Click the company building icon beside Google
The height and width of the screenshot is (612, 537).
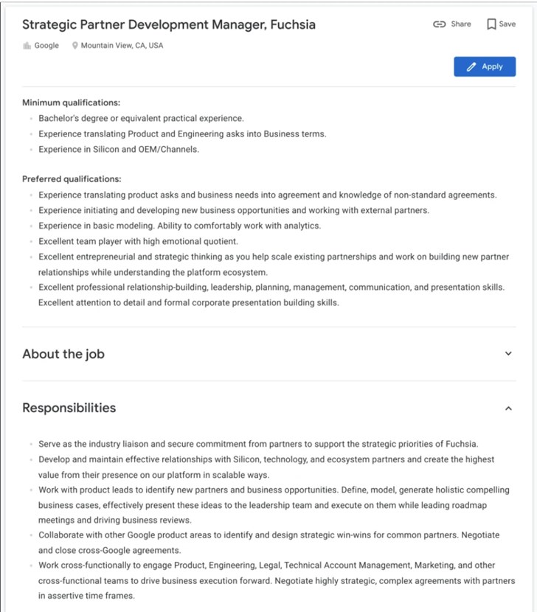click(27, 46)
